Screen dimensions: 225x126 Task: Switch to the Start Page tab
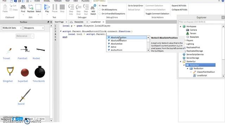coord(59,22)
